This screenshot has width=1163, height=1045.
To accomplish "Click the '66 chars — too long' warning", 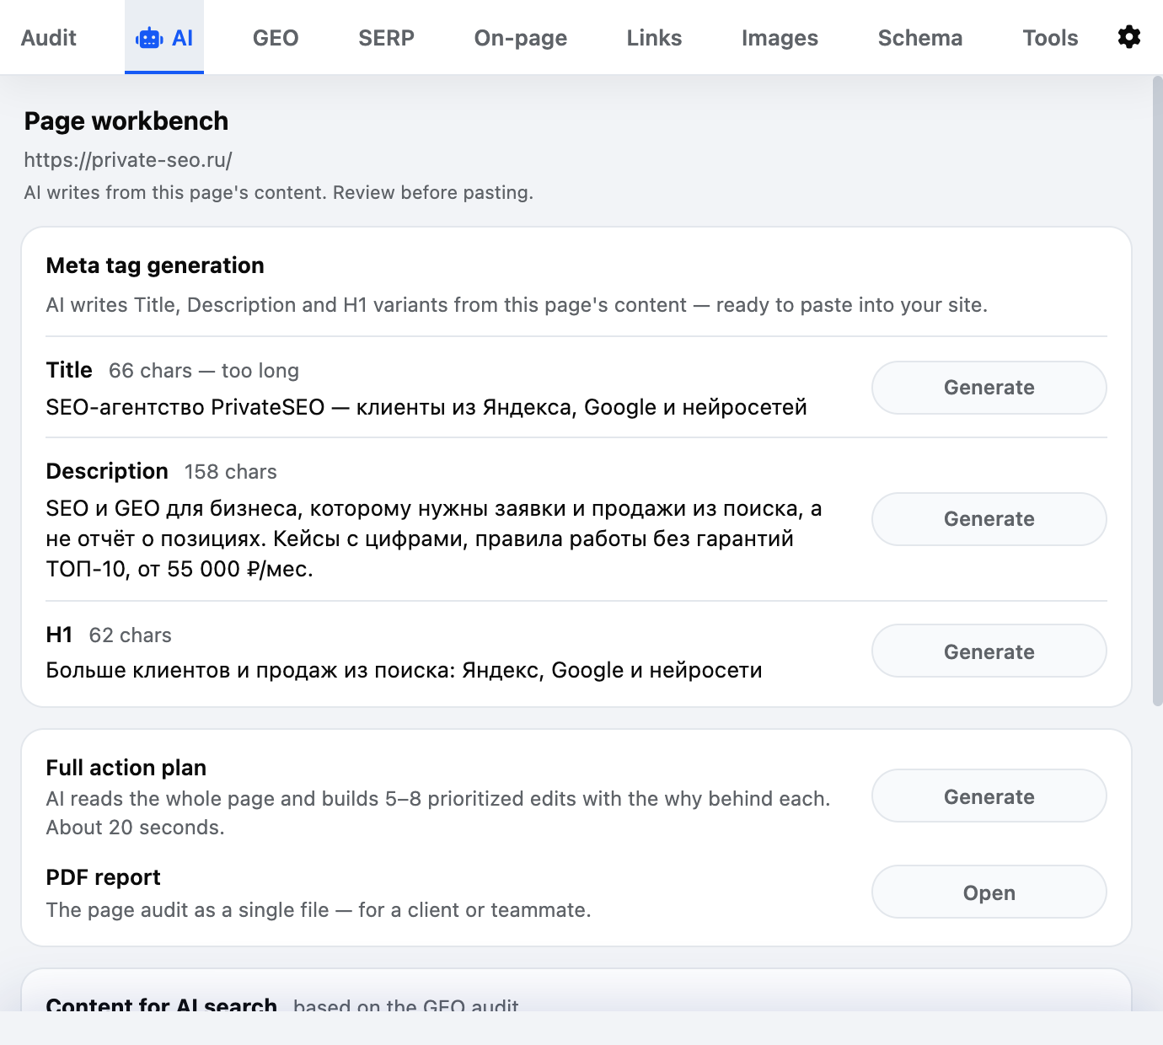I will 204,371.
